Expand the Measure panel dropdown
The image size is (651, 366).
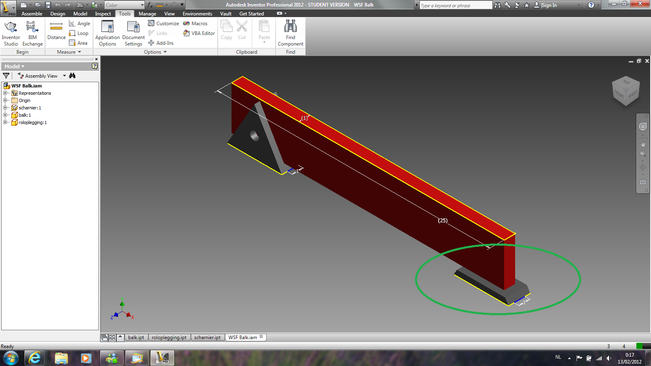(x=79, y=52)
